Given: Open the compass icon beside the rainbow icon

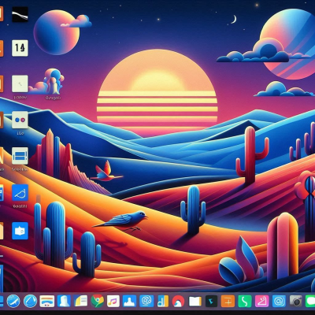Looking at the screenshot, I should pos(30,301).
